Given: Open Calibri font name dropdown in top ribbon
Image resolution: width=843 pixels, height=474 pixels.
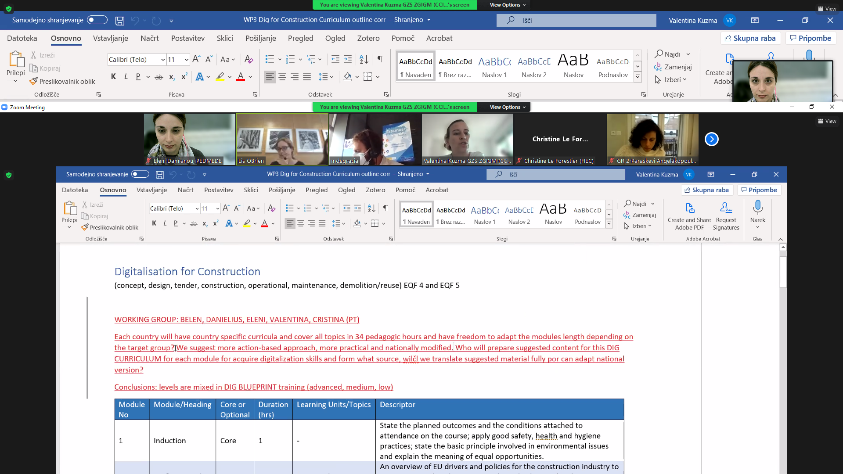Looking at the screenshot, I should (163, 60).
